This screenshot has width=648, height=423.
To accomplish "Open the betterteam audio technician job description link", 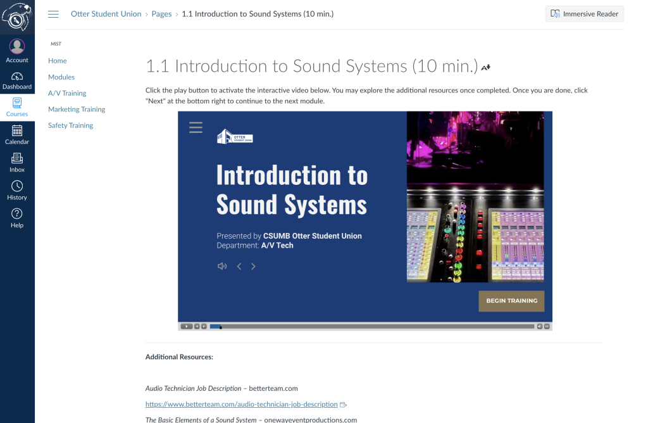I will [x=241, y=404].
